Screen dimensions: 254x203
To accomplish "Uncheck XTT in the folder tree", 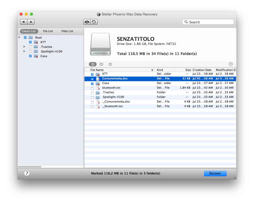I will 30,42.
